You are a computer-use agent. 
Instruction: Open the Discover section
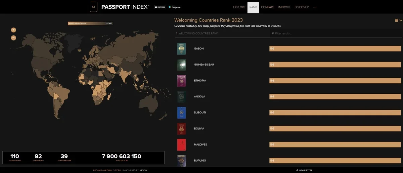tap(302, 7)
